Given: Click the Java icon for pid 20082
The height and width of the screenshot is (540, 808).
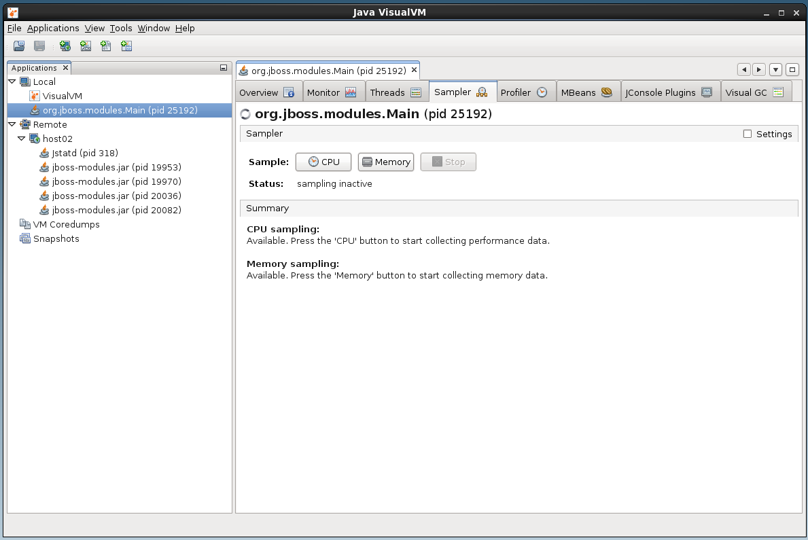Looking at the screenshot, I should tap(44, 210).
